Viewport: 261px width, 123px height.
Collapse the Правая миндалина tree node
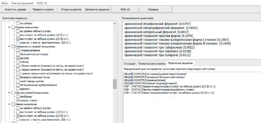pyautogui.click(x=9, y=27)
